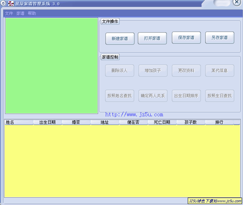Viewport: 243px width, 205px height.
Task: Click the 按照姓名查找 button
Action: tap(120, 96)
